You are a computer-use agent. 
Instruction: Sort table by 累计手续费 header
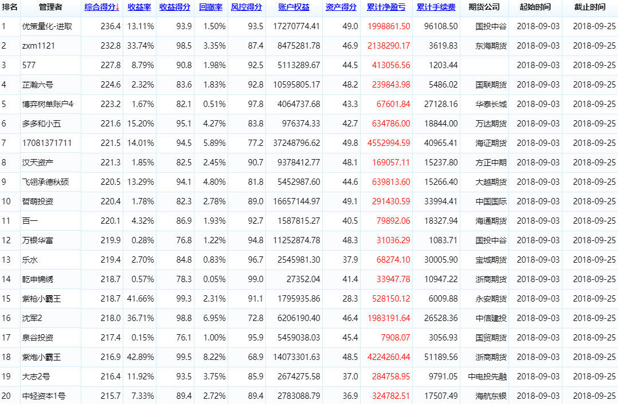436,7
